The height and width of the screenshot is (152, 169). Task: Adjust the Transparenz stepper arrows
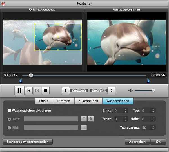pyautogui.click(x=153, y=127)
